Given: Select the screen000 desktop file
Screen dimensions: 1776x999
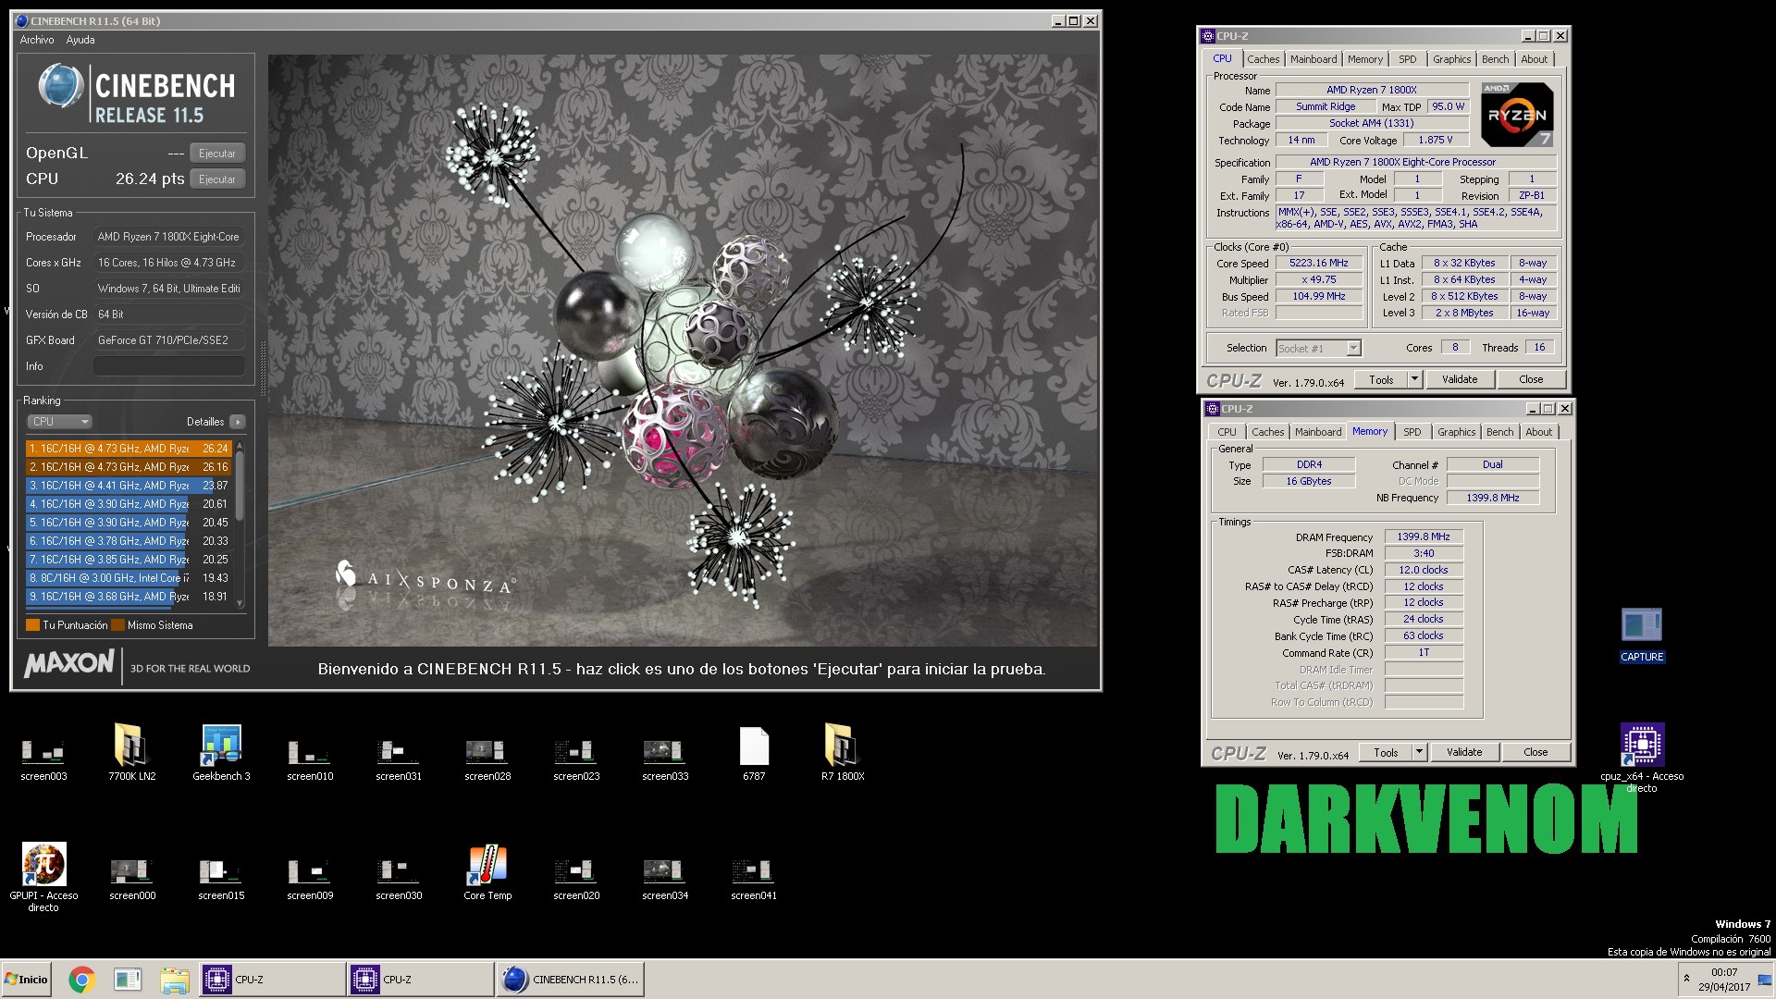Looking at the screenshot, I should tap(132, 878).
